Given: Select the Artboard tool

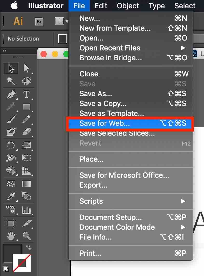Looking at the screenshot, I should tap(11, 223).
